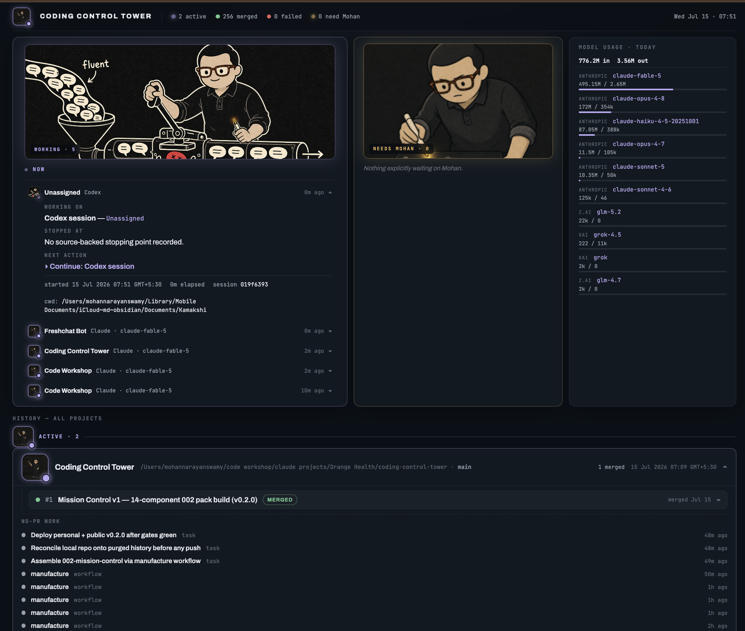Click the cwd path for Kamakshi folder
Screen dimensions: 745x631
pos(125,306)
